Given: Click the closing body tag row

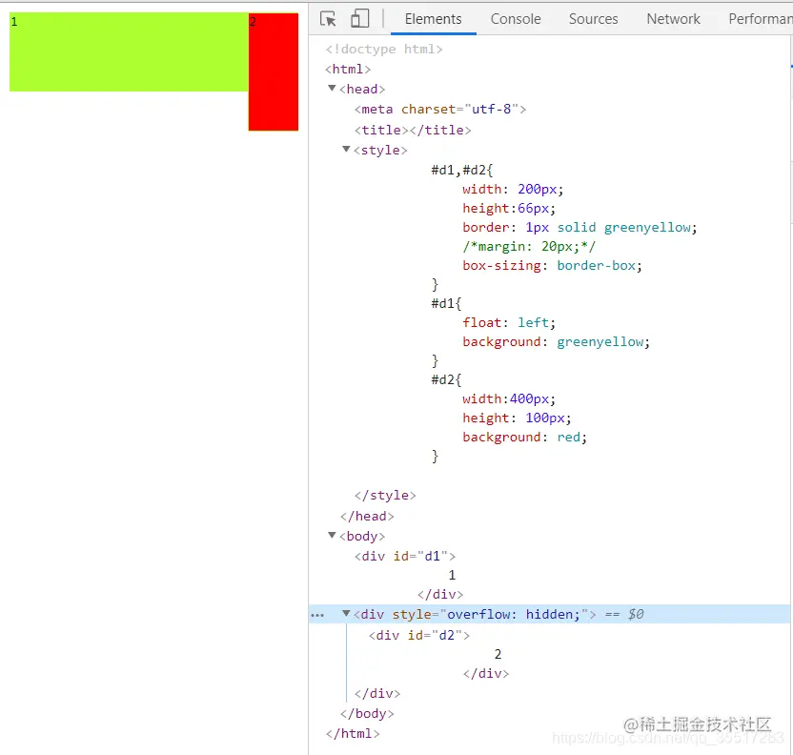Looking at the screenshot, I should [367, 714].
